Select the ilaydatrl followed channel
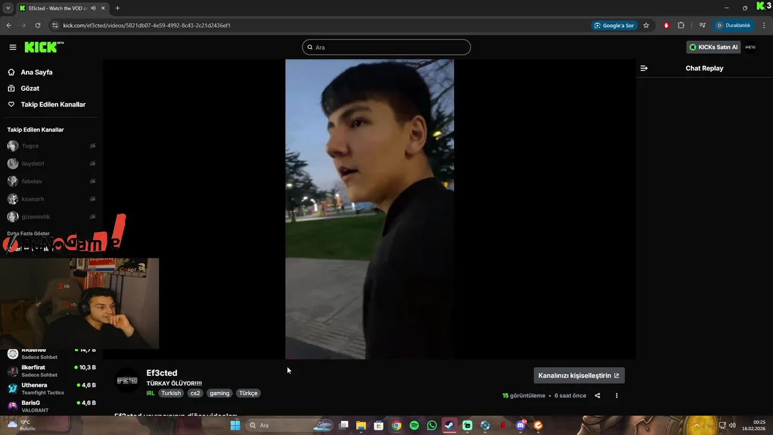The height and width of the screenshot is (435, 773). (51, 164)
